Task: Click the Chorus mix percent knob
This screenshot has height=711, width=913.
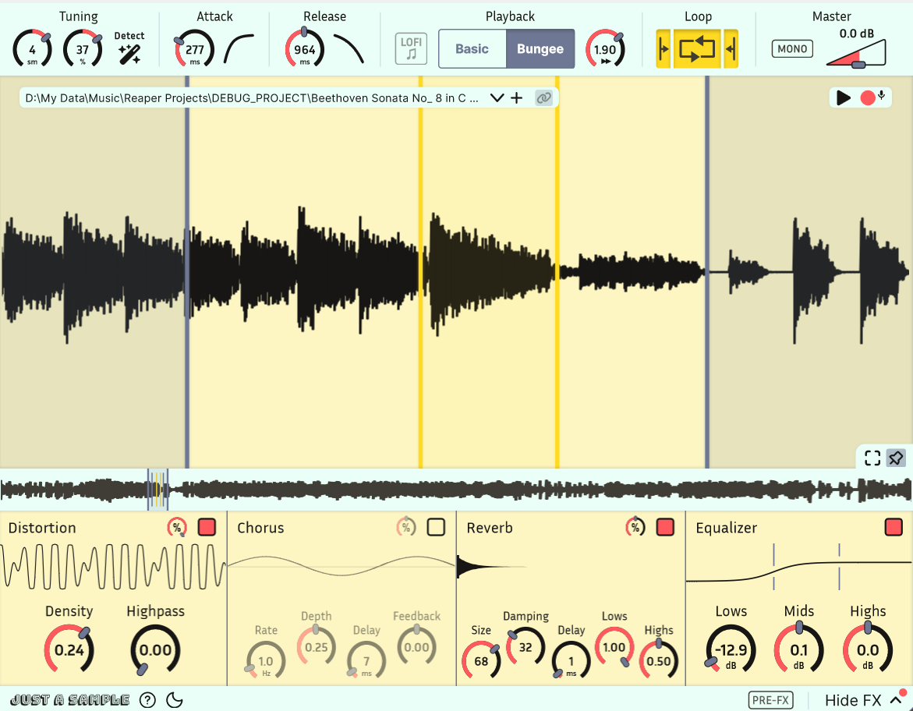Action: tap(406, 528)
